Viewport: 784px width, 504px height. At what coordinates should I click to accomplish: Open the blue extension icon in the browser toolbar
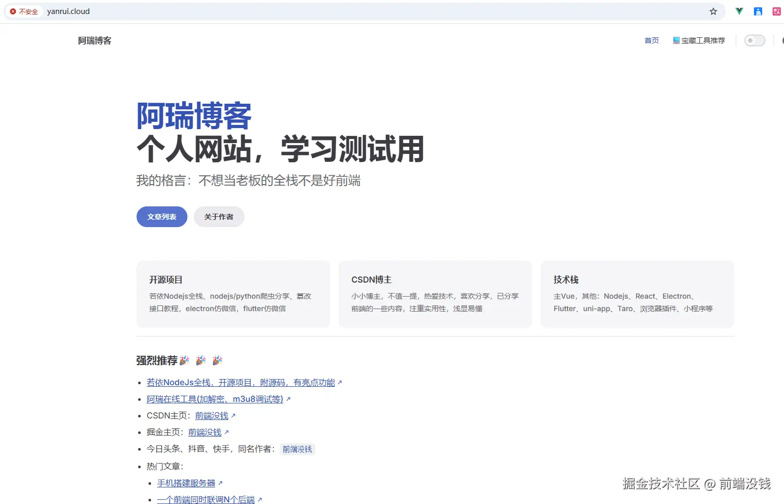(758, 11)
